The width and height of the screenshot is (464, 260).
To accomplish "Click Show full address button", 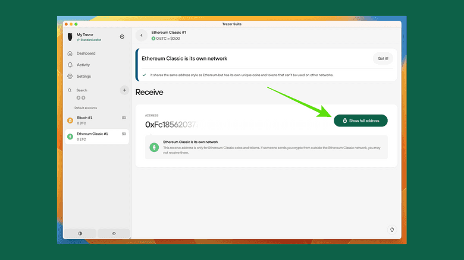I will pos(360,121).
